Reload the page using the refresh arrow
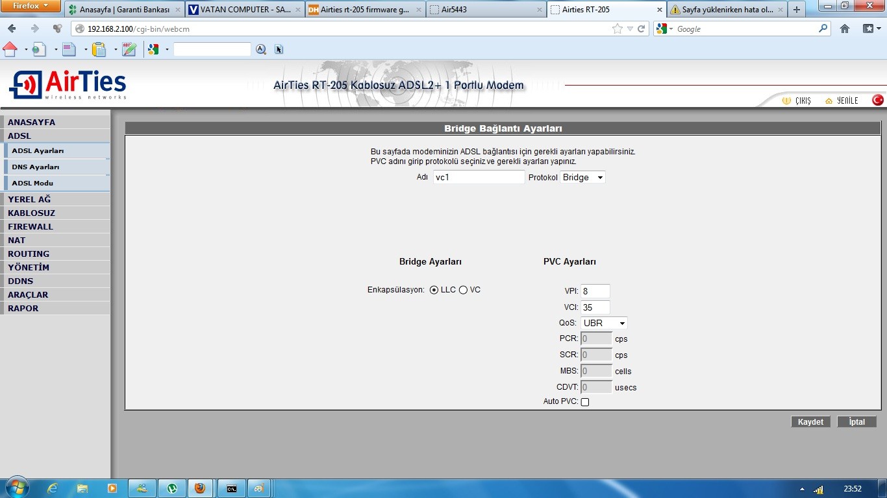 [x=642, y=29]
